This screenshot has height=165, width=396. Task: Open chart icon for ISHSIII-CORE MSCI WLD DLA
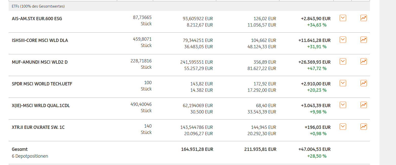(364, 40)
